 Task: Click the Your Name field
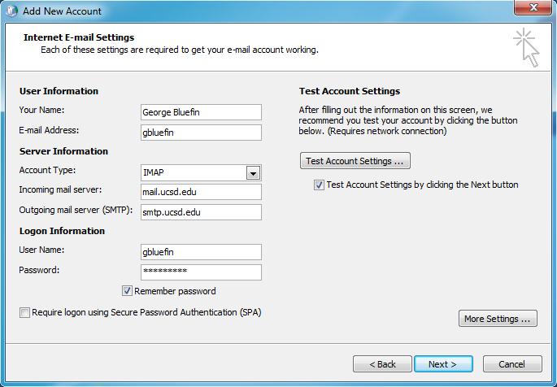click(201, 112)
